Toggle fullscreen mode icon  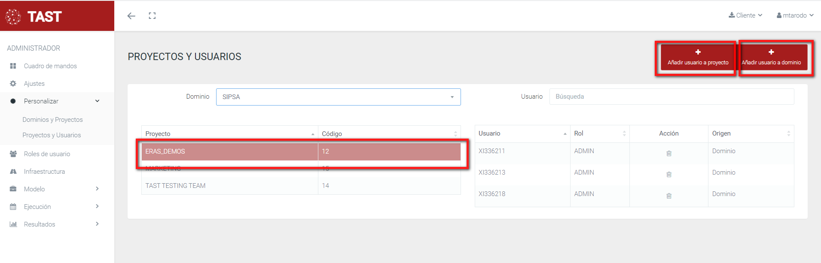tap(152, 16)
